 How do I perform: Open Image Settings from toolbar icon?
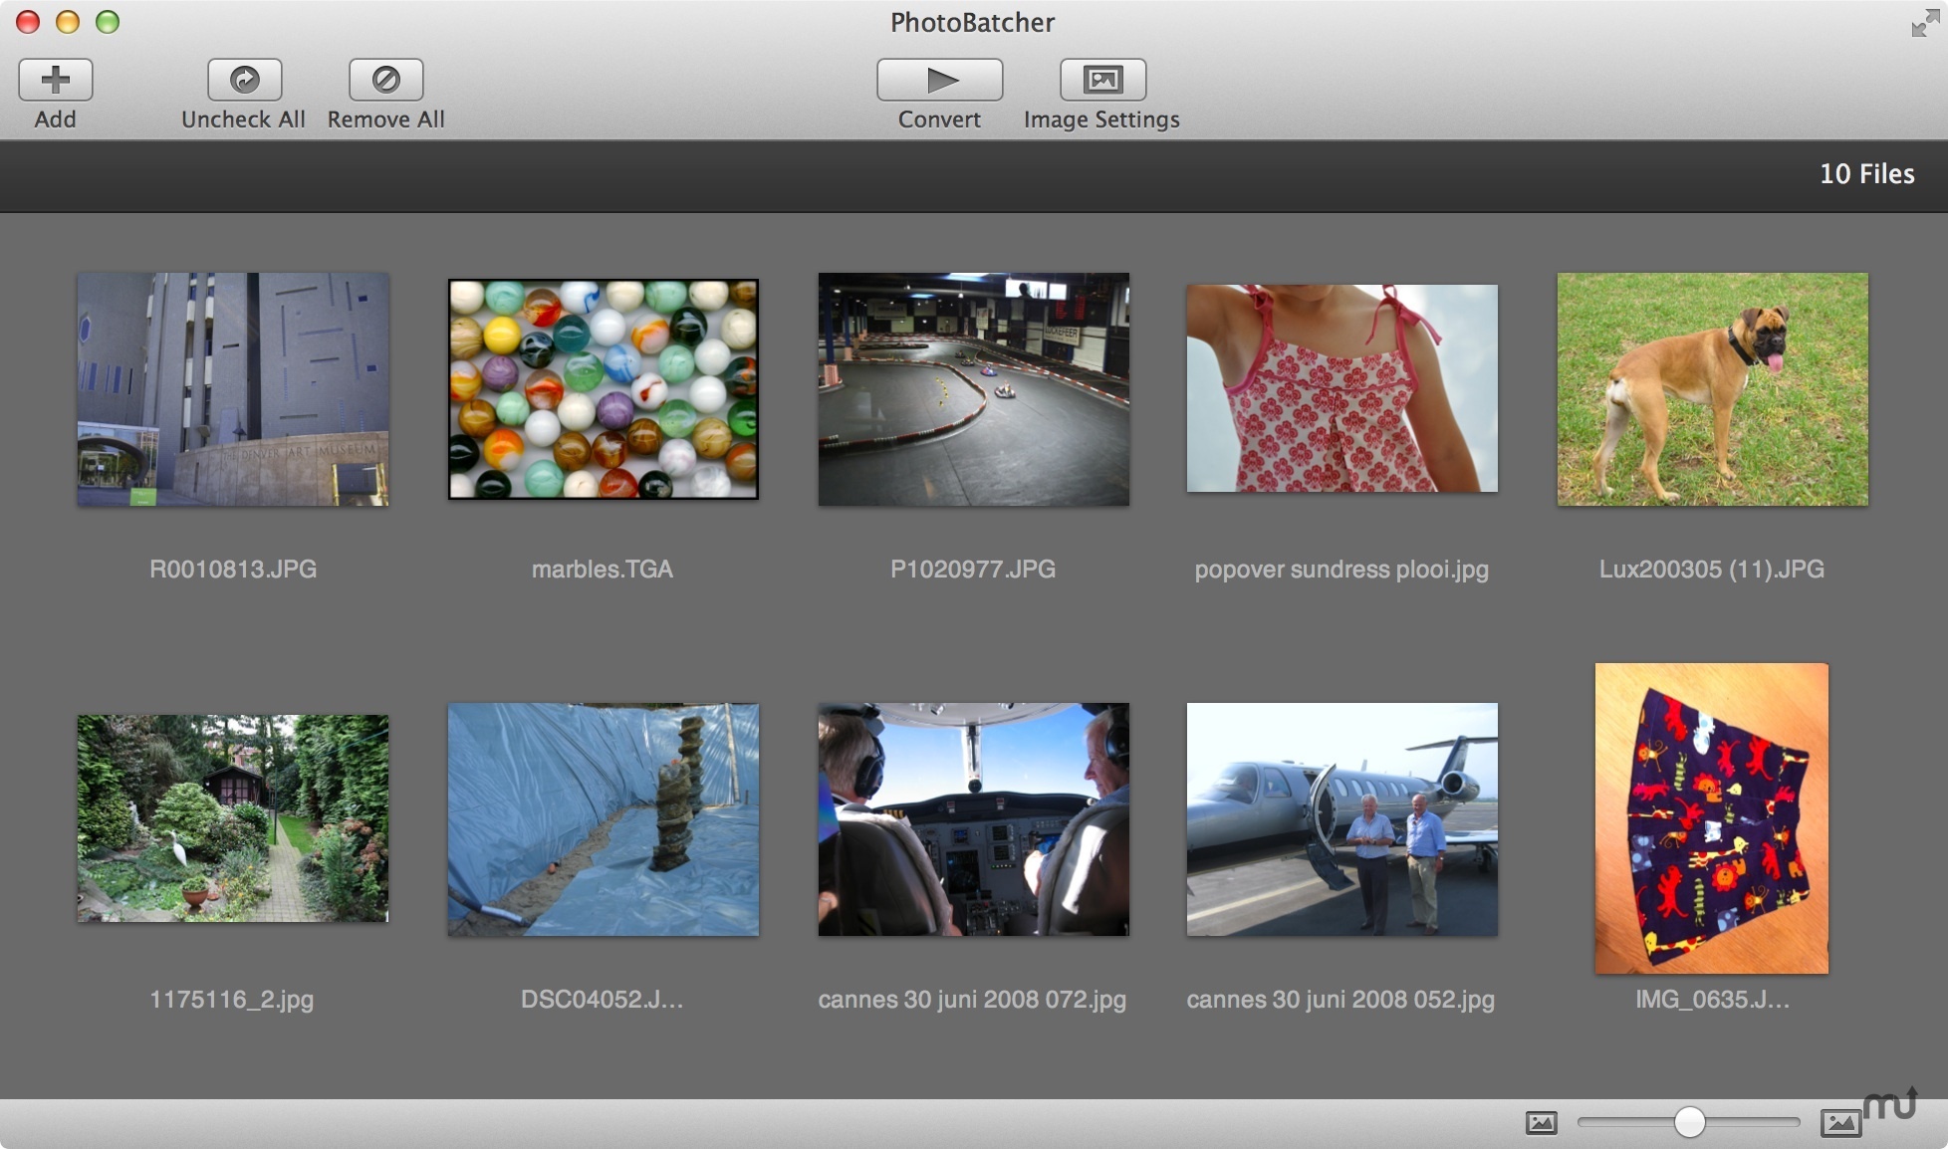click(x=1102, y=80)
